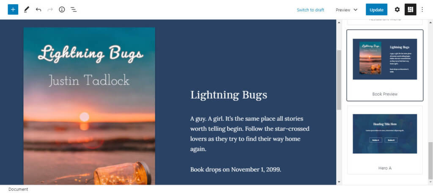Expand the Preview dropdown
The image size is (433, 193).
[x=347, y=10]
